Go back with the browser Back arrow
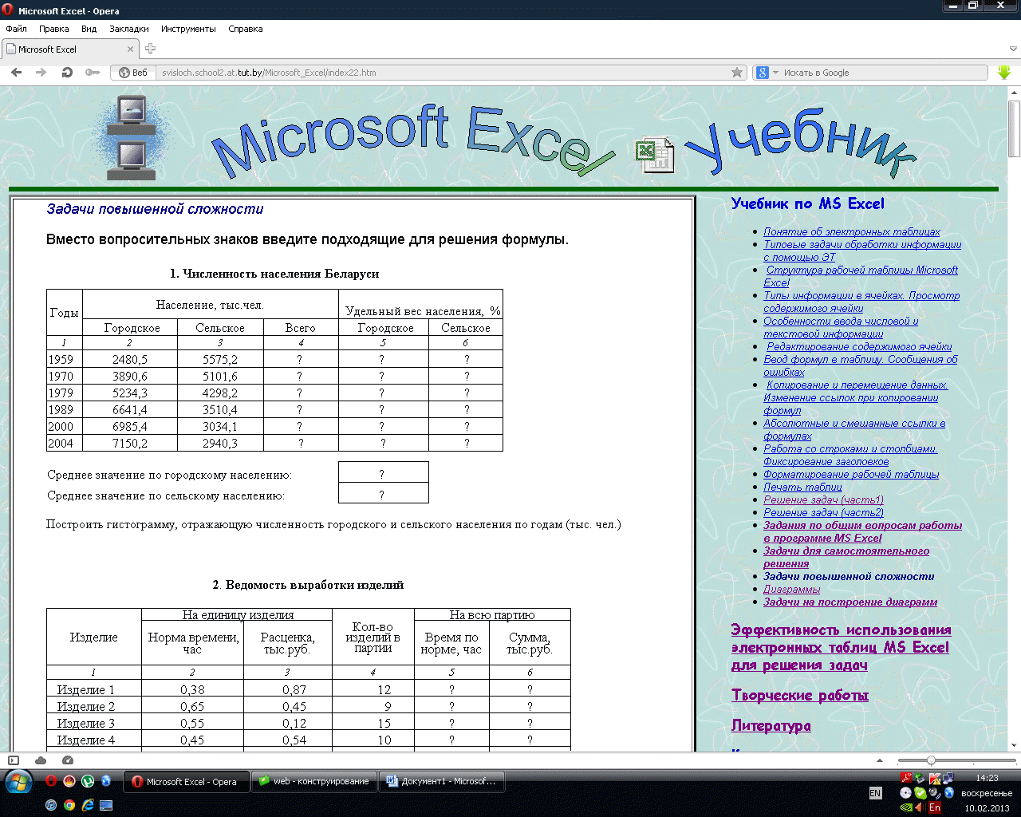This screenshot has width=1021, height=817. coord(16,72)
